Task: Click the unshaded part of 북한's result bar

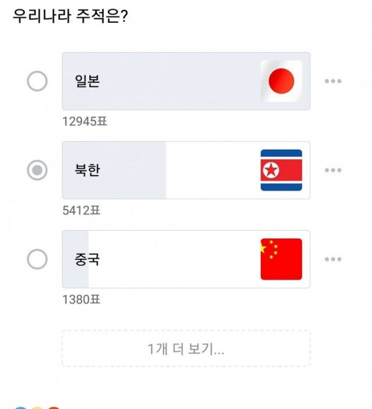Action: tap(213, 170)
